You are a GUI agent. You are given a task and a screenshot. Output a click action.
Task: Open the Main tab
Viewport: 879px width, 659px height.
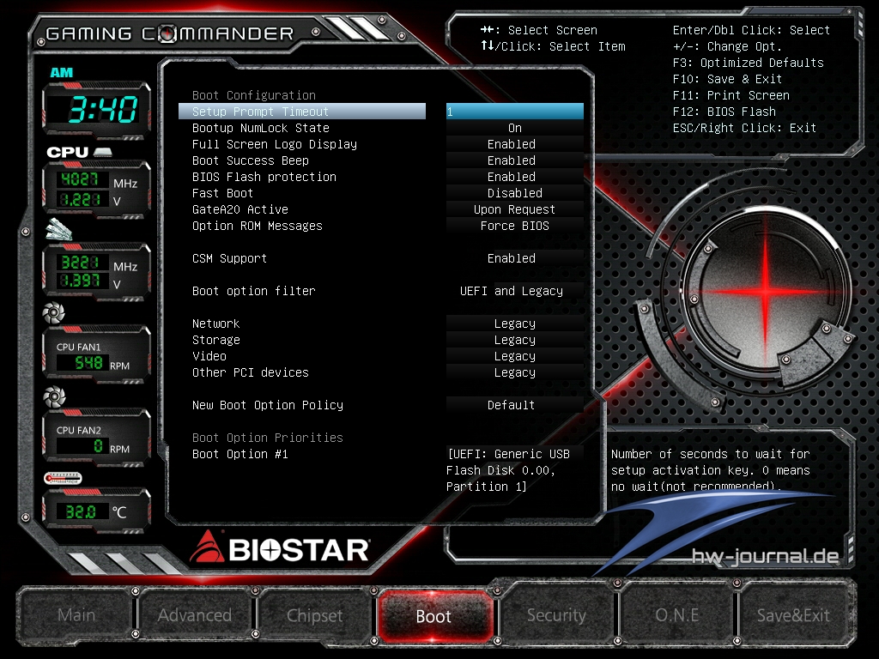coord(76,615)
